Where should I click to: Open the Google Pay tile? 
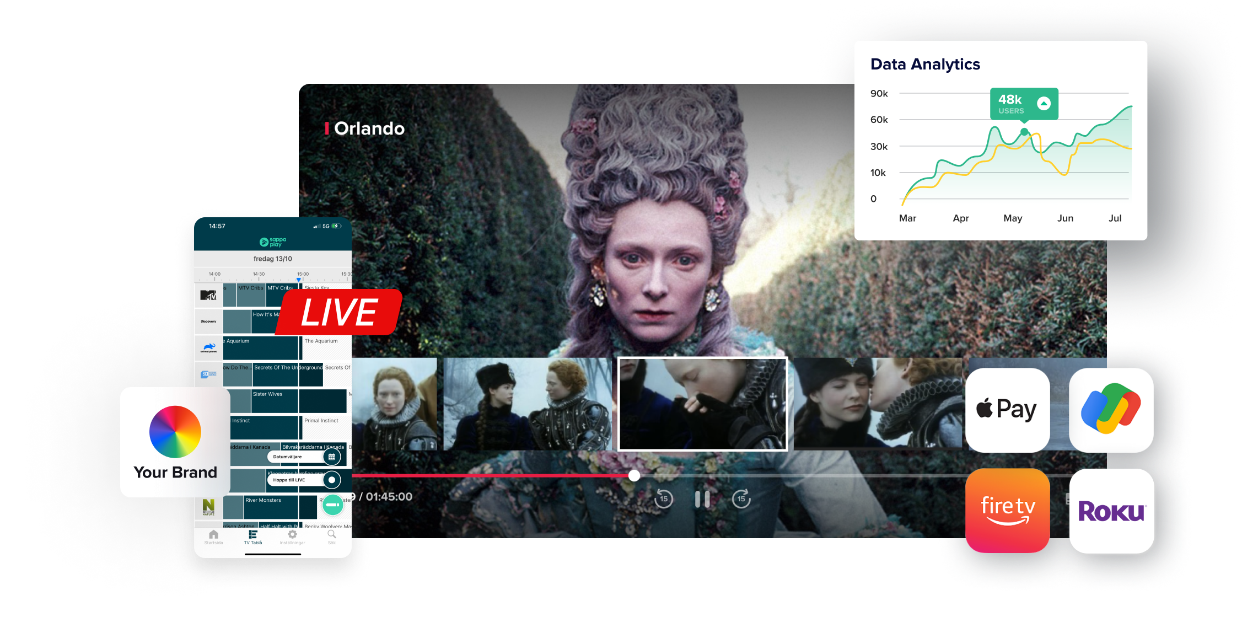pos(1111,410)
